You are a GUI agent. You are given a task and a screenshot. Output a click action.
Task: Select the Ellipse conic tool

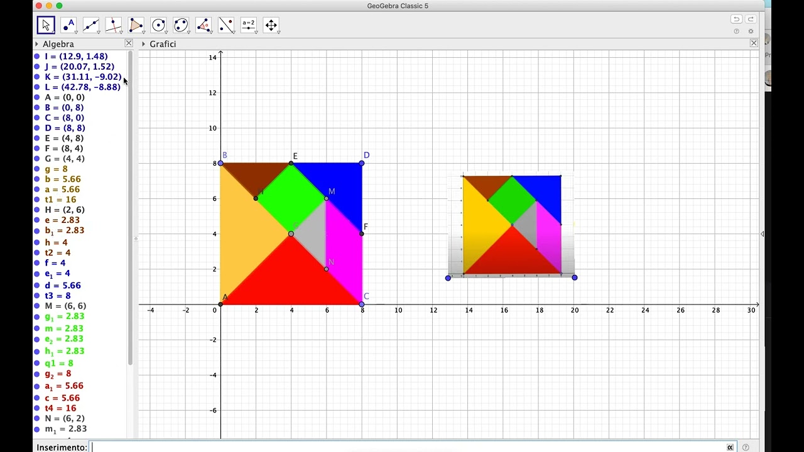point(181,25)
